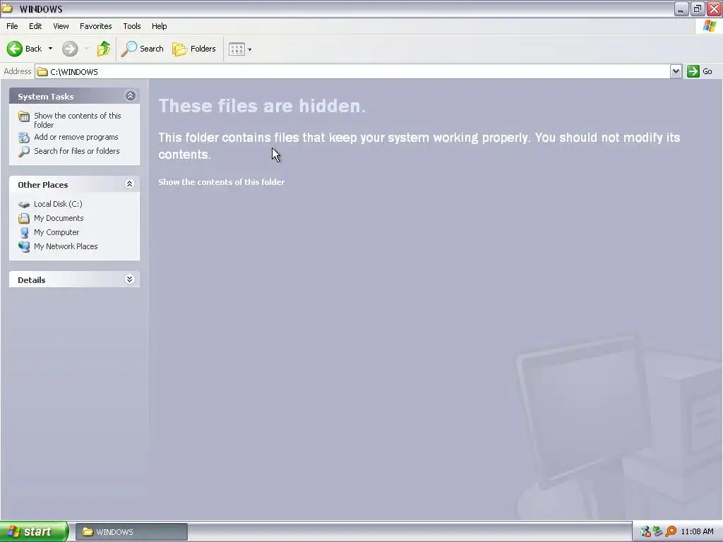This screenshot has height=542, width=723.
Task: Click the My Network Places globe icon
Action: (x=24, y=246)
